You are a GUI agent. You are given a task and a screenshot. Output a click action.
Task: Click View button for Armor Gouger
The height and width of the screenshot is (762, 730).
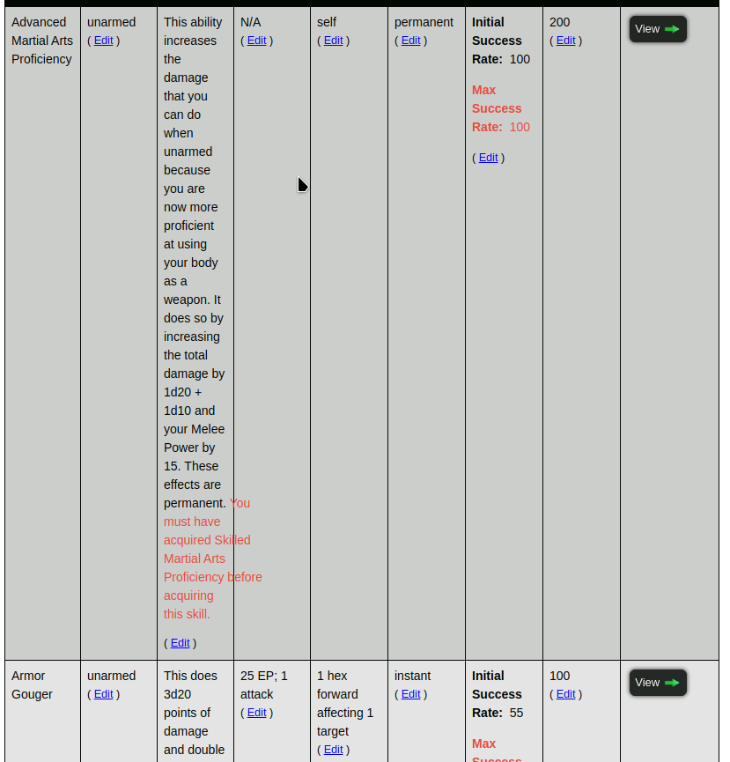657,683
